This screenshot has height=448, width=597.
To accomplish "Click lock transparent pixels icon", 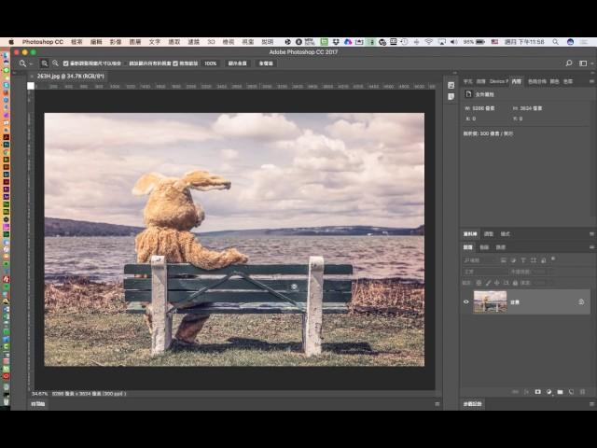I will (479, 283).
